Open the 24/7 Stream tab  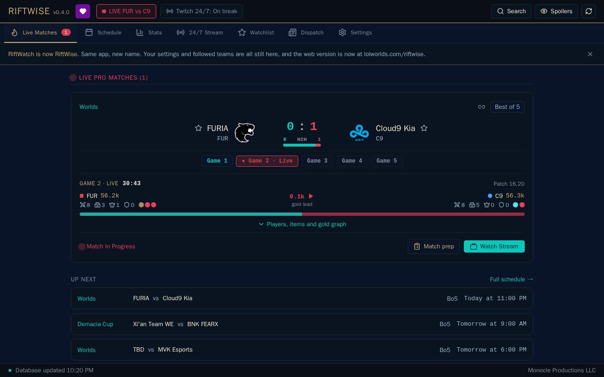pyautogui.click(x=200, y=33)
